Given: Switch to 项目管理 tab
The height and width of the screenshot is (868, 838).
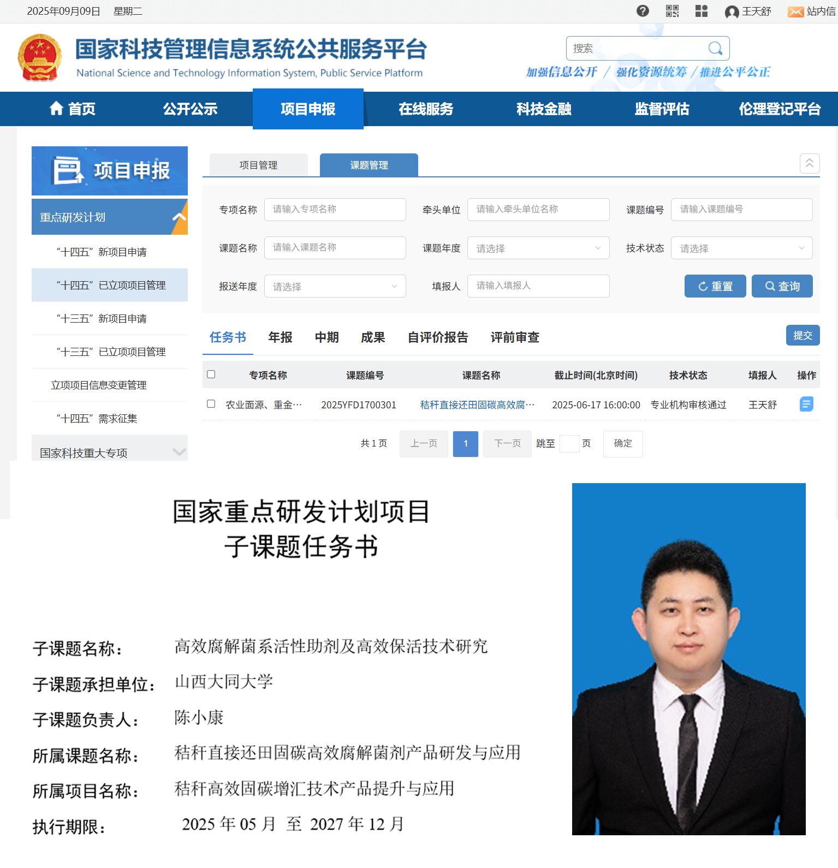Looking at the screenshot, I should click(x=259, y=165).
